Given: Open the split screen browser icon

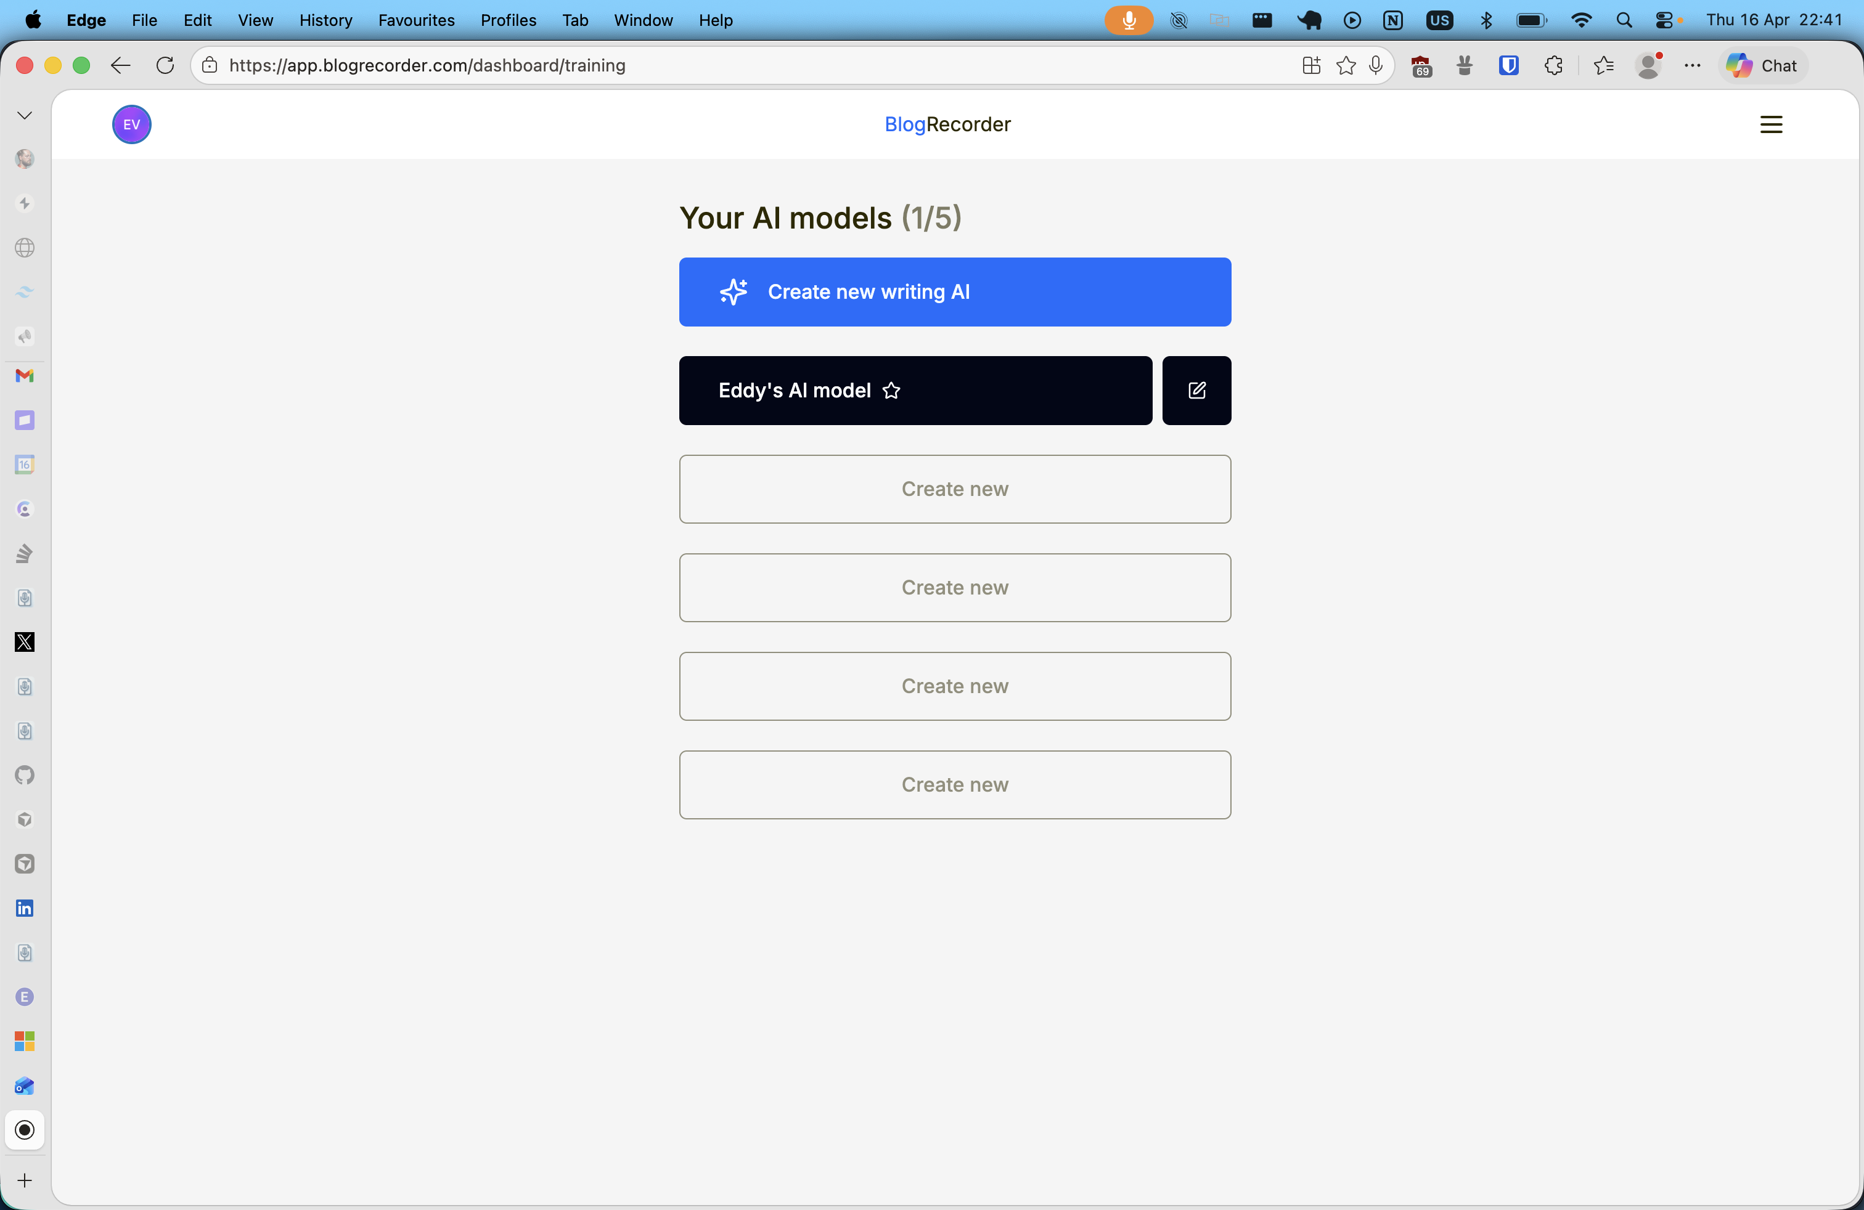Looking at the screenshot, I should point(1310,66).
